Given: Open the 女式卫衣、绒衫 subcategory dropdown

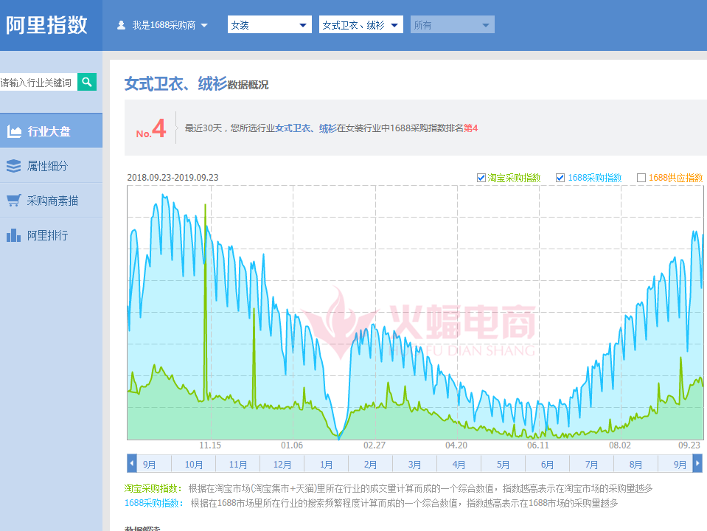Looking at the screenshot, I should coord(361,25).
